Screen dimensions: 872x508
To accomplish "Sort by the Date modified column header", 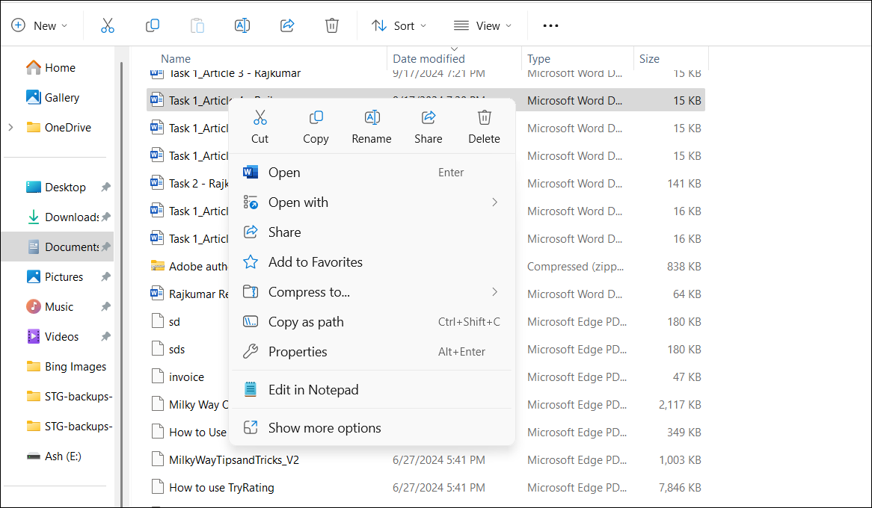I will pyautogui.click(x=429, y=59).
